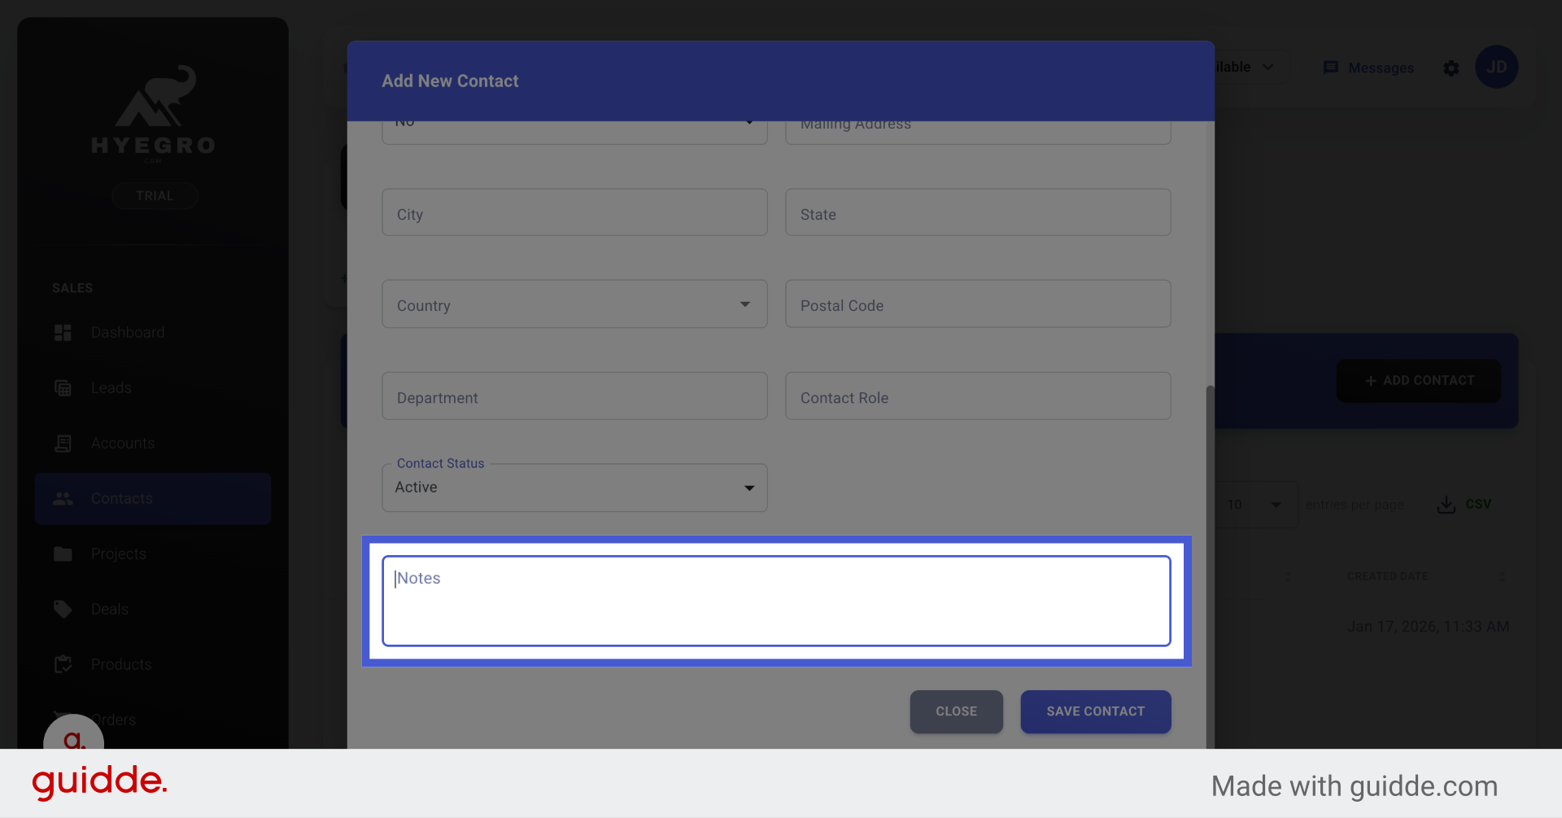Screen dimensions: 1562x818
Task: Navigate to Leads via its sidebar icon
Action: (x=63, y=387)
